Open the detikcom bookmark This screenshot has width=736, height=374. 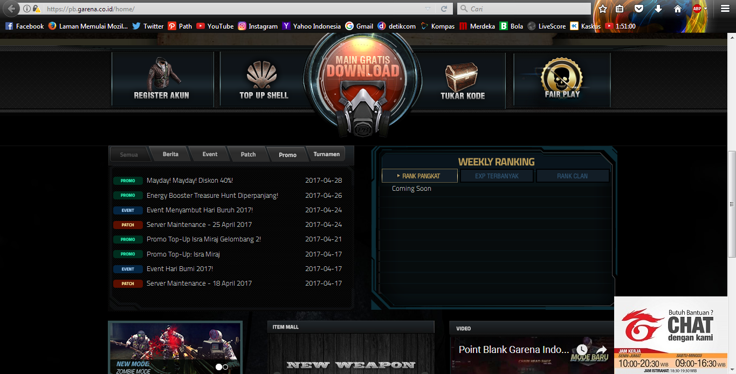pos(397,26)
